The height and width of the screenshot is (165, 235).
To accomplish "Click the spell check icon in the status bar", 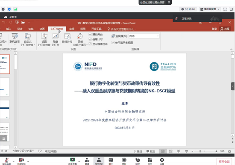I will click(x=40, y=151).
